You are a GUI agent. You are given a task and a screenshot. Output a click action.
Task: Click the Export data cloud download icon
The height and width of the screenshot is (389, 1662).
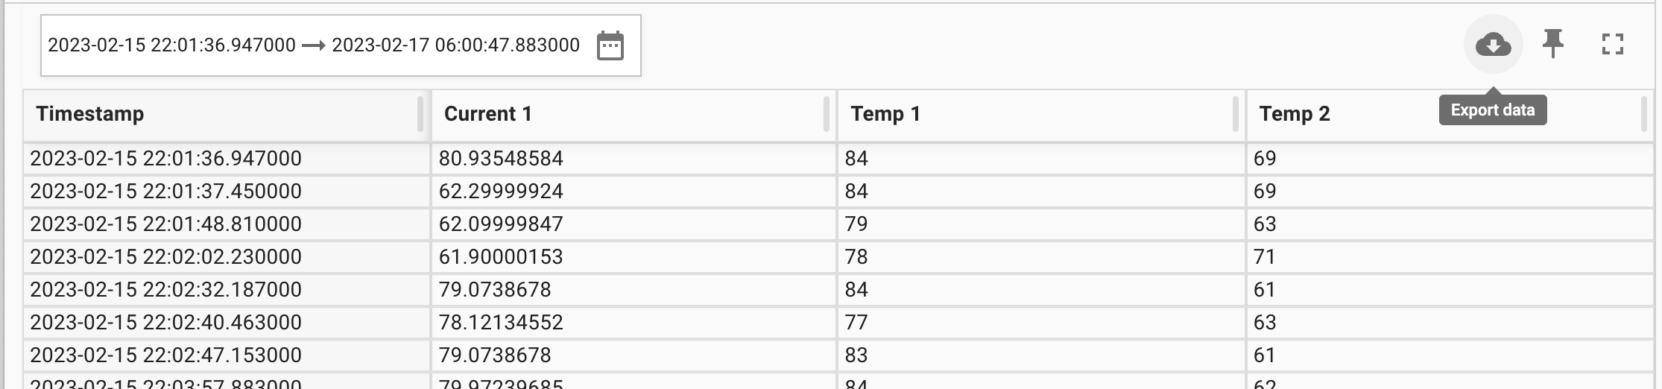(1493, 44)
